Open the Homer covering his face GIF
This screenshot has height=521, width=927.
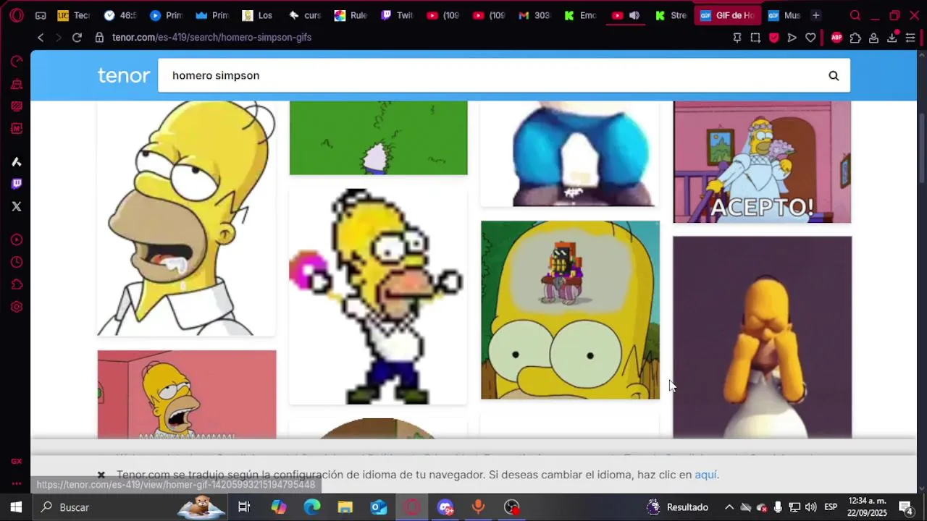click(x=762, y=337)
